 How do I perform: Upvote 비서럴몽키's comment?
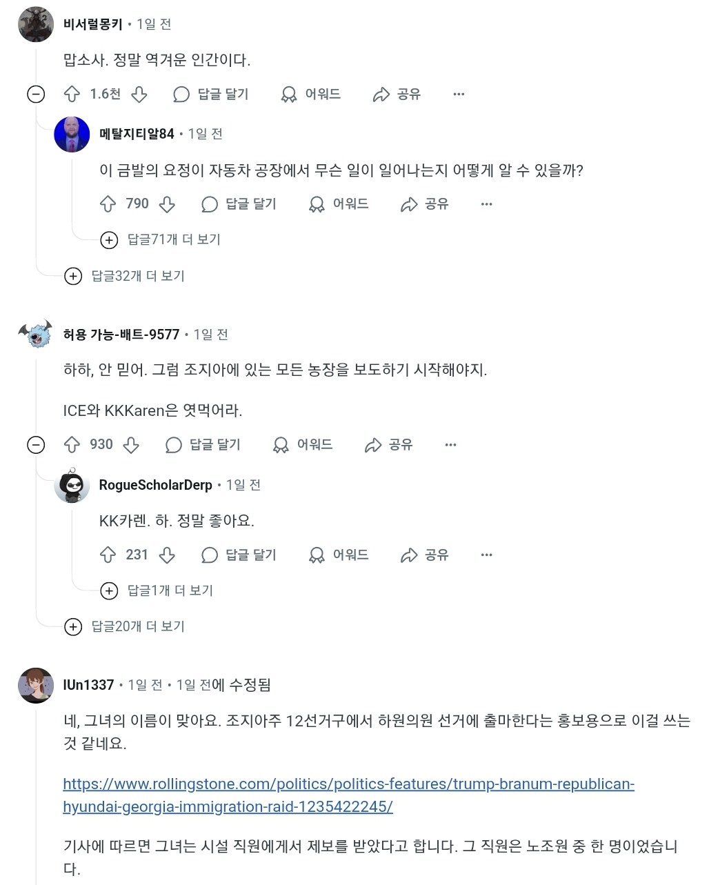(x=71, y=95)
